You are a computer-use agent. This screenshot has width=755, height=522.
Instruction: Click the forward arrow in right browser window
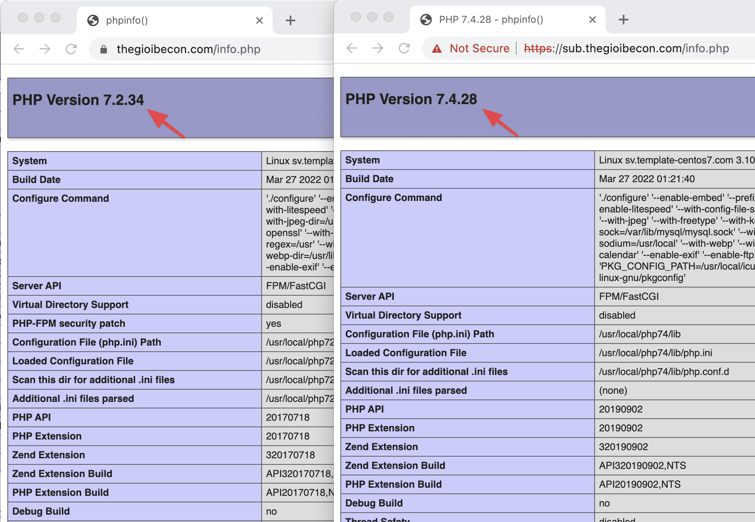coord(377,48)
